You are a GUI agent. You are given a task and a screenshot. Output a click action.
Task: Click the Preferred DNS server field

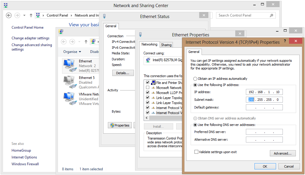[x=264, y=132]
